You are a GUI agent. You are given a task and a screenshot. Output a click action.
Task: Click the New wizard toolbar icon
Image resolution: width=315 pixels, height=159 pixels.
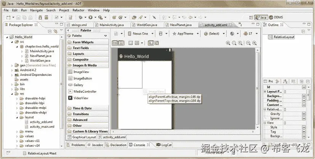coord(9,17)
